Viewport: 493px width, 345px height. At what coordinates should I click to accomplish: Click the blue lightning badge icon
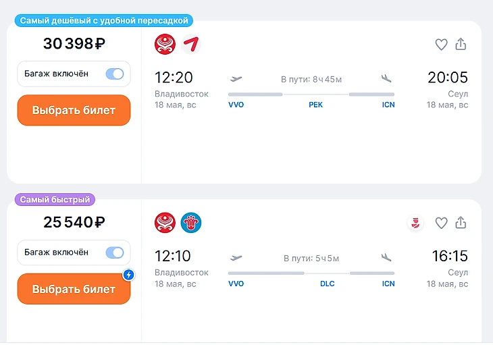128,275
